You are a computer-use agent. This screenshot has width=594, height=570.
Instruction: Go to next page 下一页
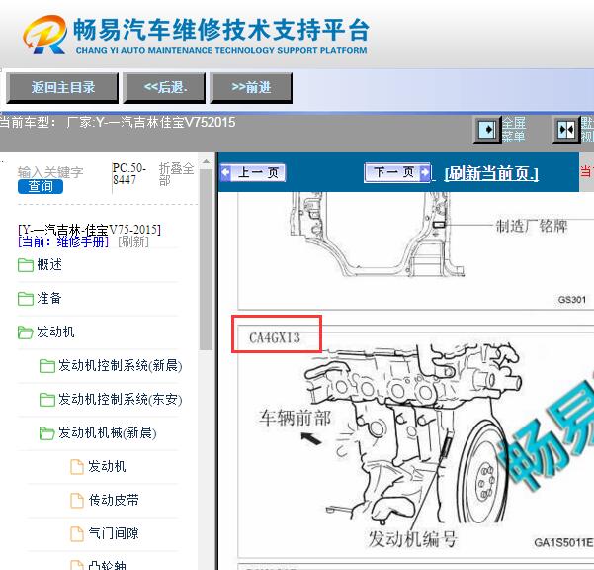tap(397, 172)
